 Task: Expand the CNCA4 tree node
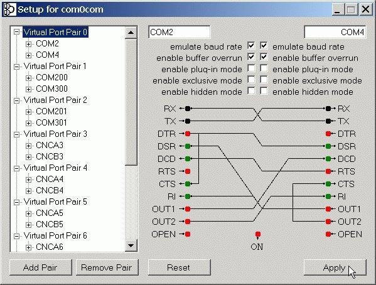click(28, 180)
